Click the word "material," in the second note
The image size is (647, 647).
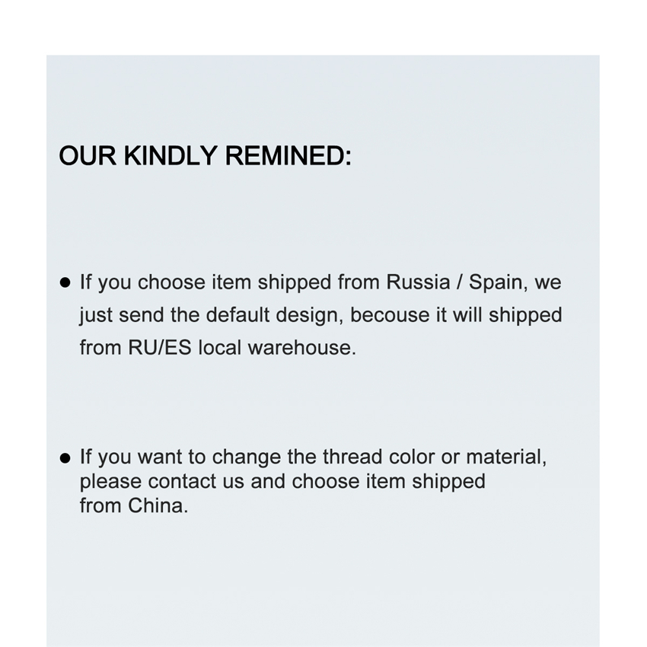[x=506, y=457]
